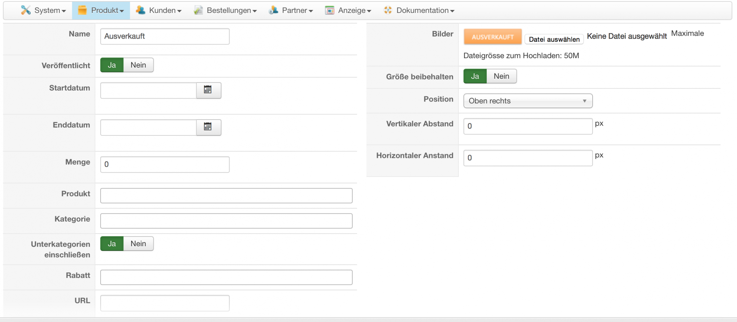Open the System menu
Image resolution: width=737 pixels, height=322 pixels.
43,10
